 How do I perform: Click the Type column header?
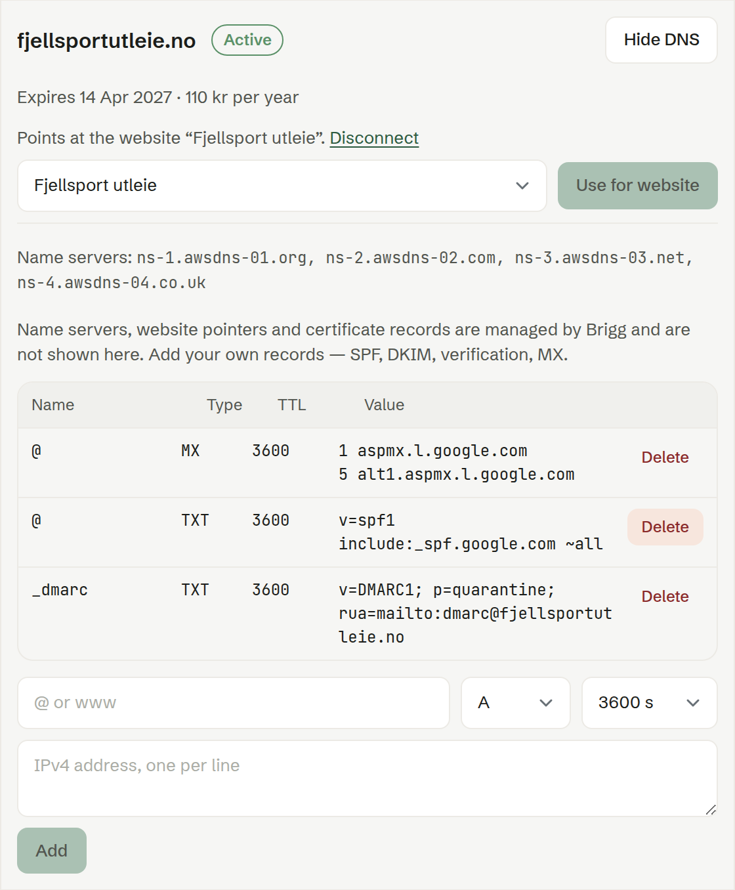(224, 405)
